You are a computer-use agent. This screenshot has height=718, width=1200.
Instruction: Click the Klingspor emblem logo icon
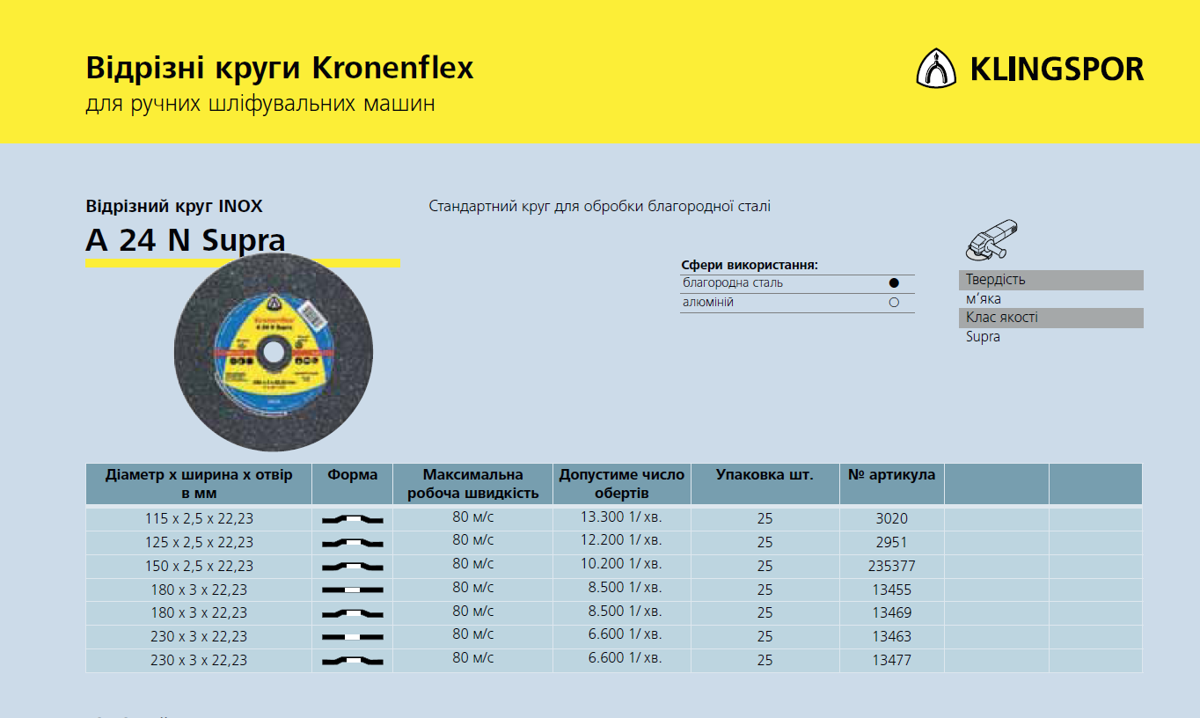coord(938,69)
